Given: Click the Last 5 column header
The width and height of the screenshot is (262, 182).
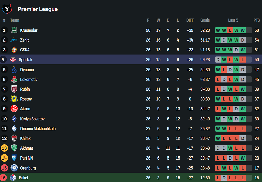Looking at the screenshot, I should pos(233,20).
